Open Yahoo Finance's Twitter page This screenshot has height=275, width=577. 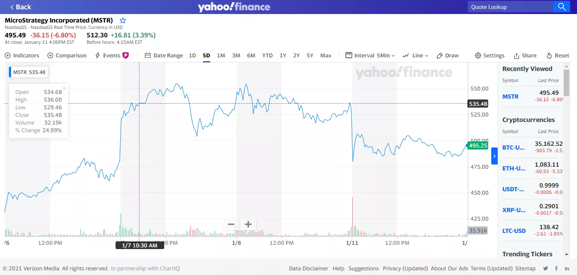[545, 268]
